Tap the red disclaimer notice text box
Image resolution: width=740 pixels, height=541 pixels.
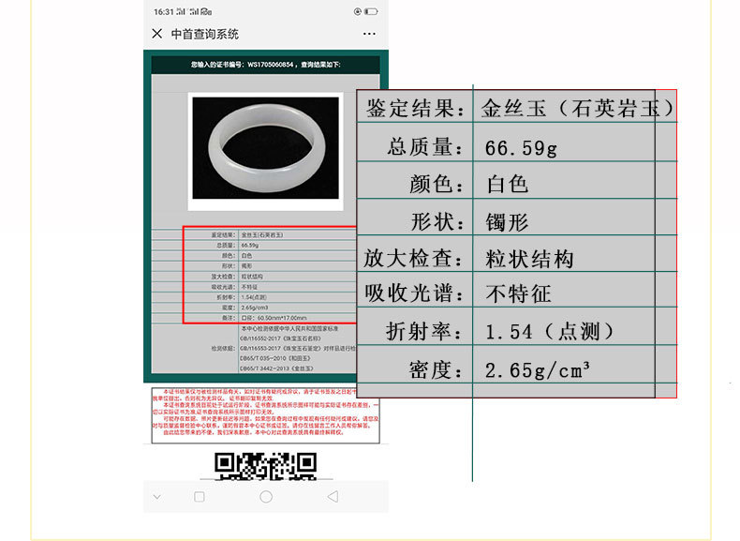point(265,415)
